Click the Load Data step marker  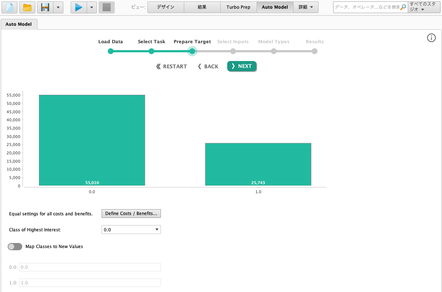(111, 51)
